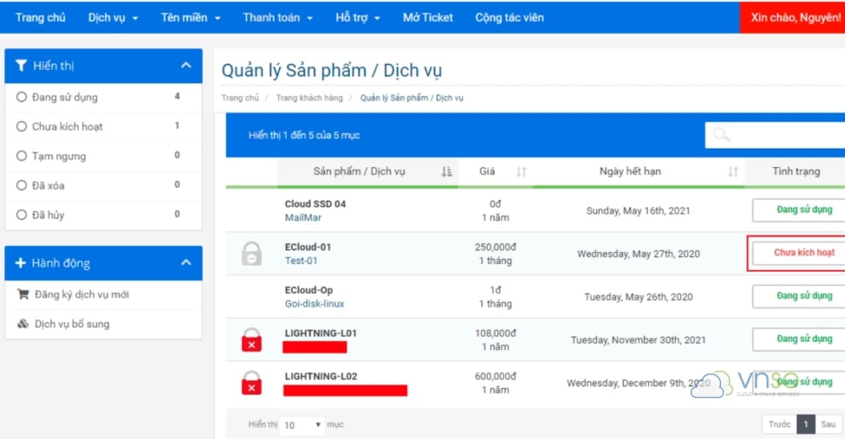The image size is (845, 439).
Task: Click the LIGHTNING-L02 product name
Action: (320, 376)
